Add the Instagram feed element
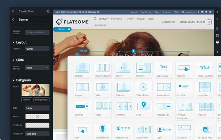 pos(205,132)
